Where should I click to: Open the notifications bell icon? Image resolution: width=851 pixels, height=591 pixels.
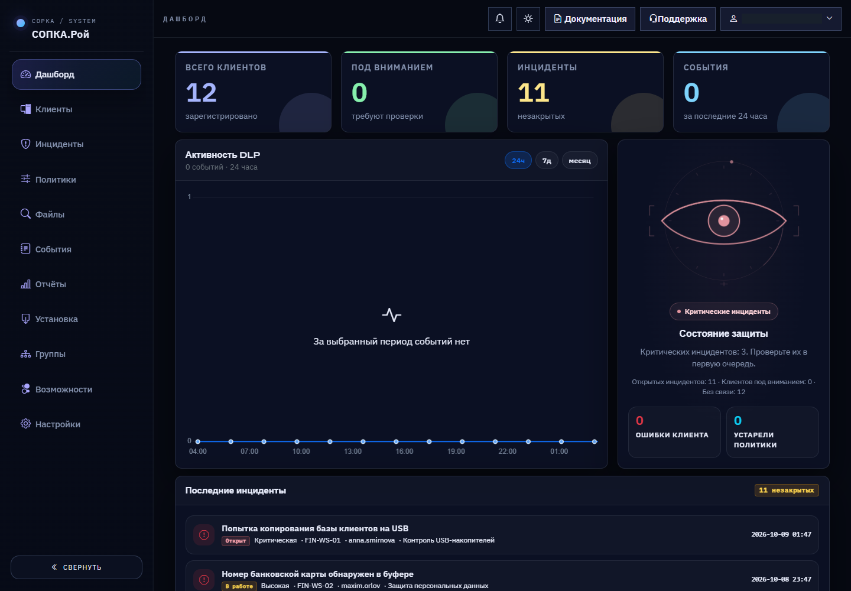500,19
